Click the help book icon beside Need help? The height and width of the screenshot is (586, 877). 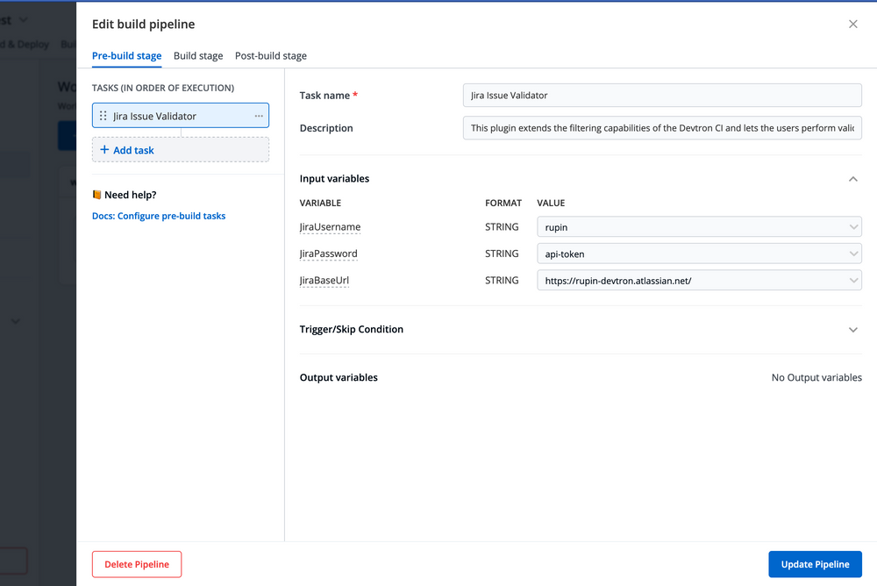(x=96, y=194)
